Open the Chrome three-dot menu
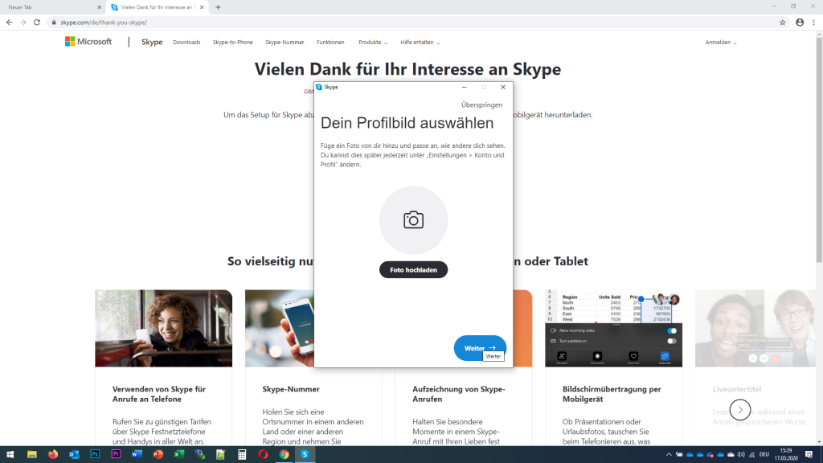Viewport: 823px width, 463px height. pyautogui.click(x=814, y=23)
